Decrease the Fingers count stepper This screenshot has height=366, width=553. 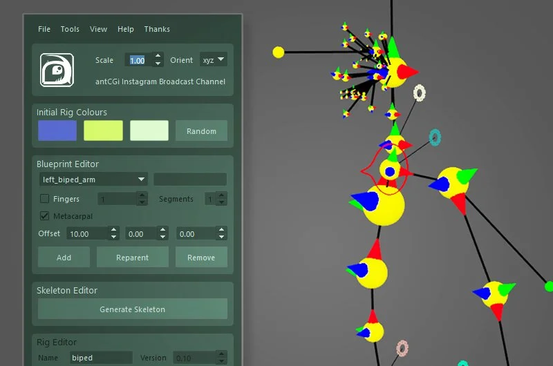142,202
